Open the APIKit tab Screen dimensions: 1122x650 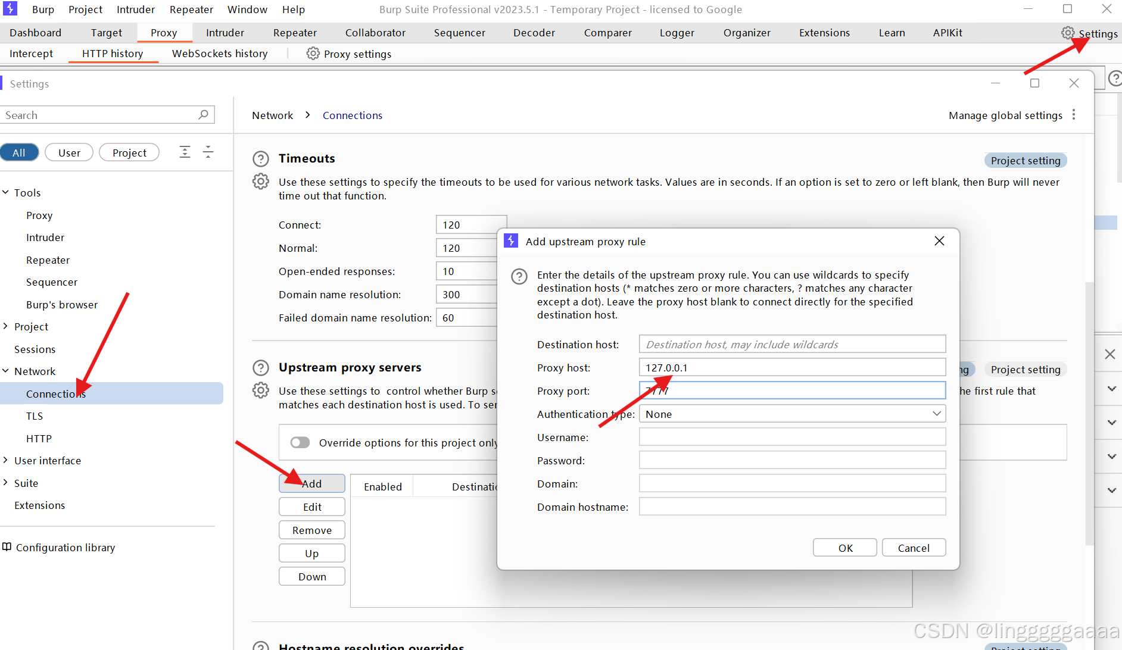(x=948, y=33)
